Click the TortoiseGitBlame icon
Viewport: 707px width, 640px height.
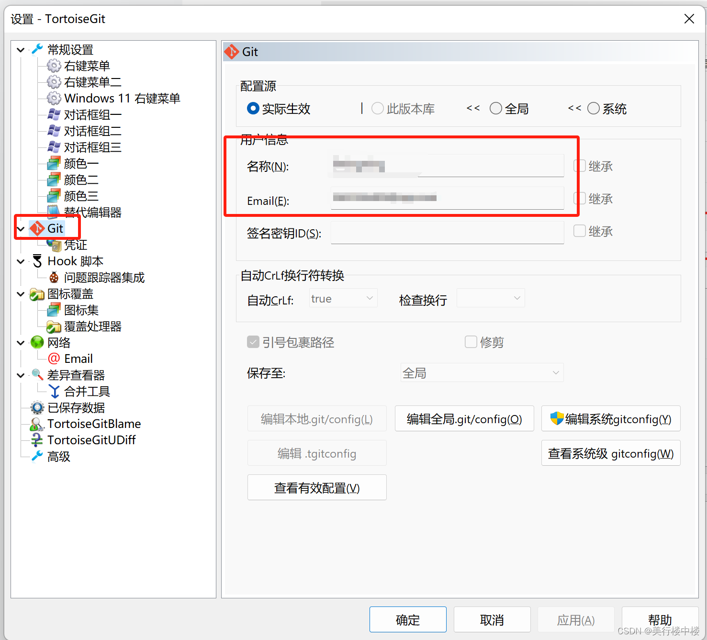tap(37, 424)
